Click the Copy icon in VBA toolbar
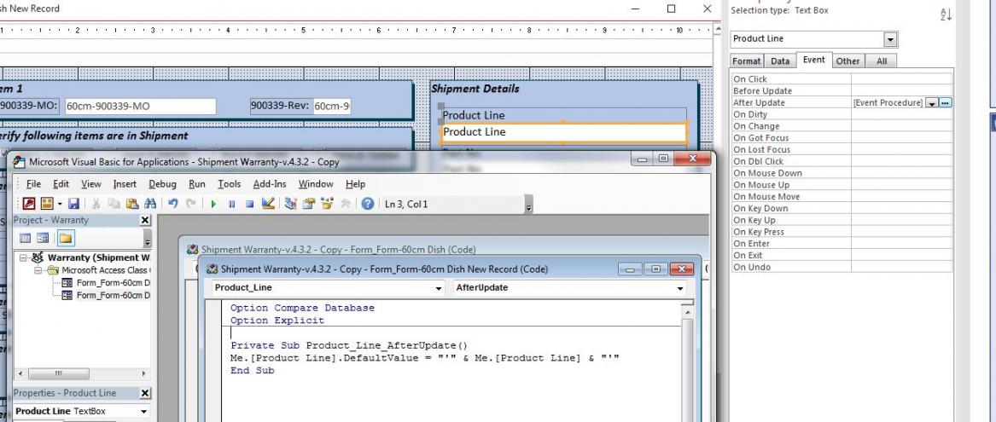The image size is (996, 422). (x=114, y=204)
